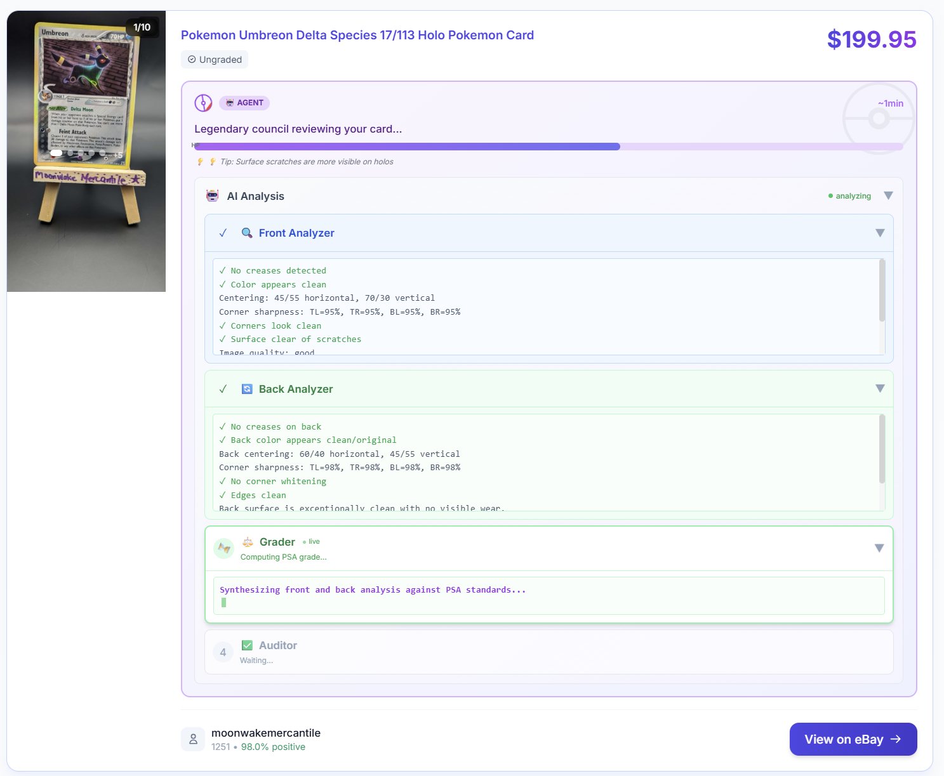The height and width of the screenshot is (776, 944).
Task: Toggle the Back Analyzer checkmark
Action: (x=223, y=389)
